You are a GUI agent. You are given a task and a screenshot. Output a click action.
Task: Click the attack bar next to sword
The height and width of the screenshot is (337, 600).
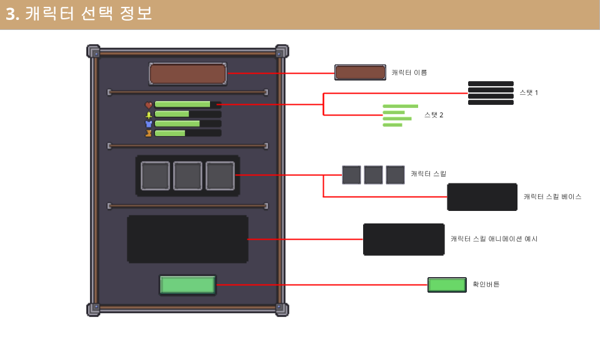(187, 114)
